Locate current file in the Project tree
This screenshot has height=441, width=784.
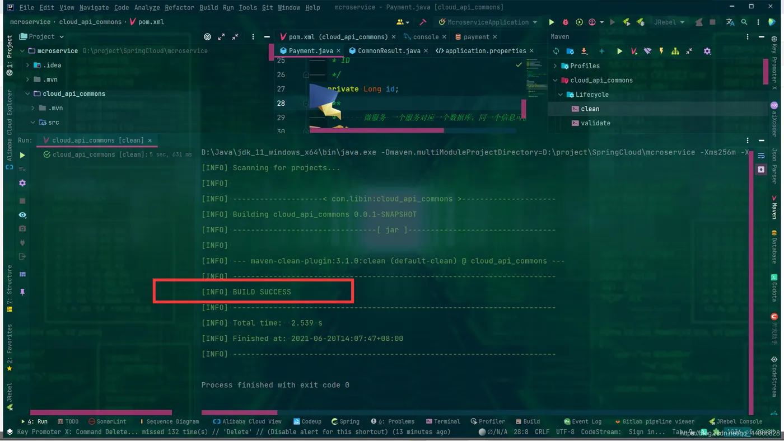207,37
